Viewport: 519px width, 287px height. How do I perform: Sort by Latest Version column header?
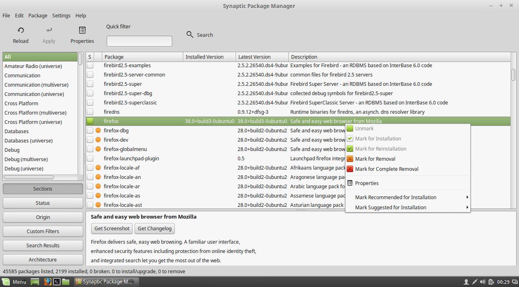pyautogui.click(x=262, y=57)
